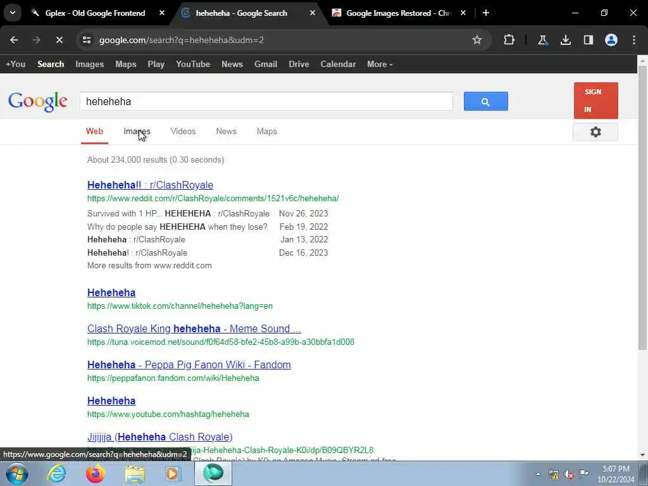Show hidden tray icons arrow
Viewport: 648px width, 486px height.
pos(538,474)
